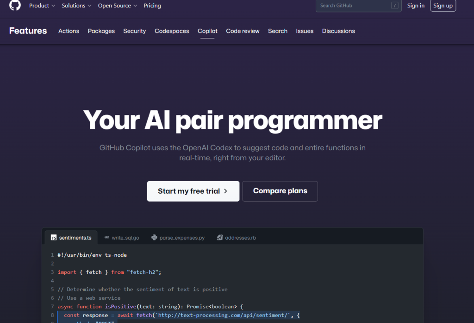Click the Ruby icon on addresses.rb
This screenshot has width=474, height=323.
pos(219,237)
